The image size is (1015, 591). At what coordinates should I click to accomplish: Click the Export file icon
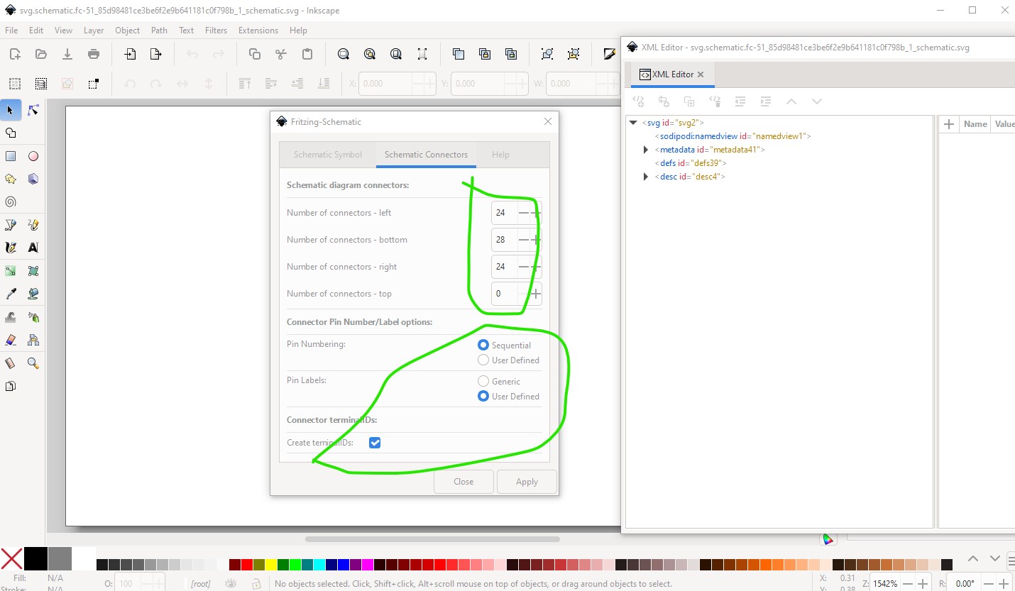point(156,54)
